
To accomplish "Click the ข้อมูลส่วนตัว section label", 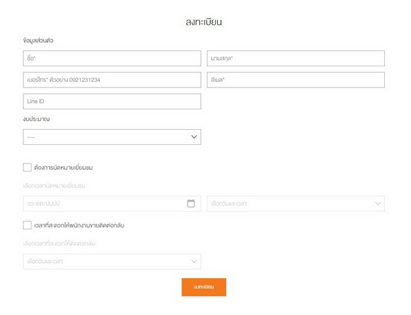I will pyautogui.click(x=38, y=41).
